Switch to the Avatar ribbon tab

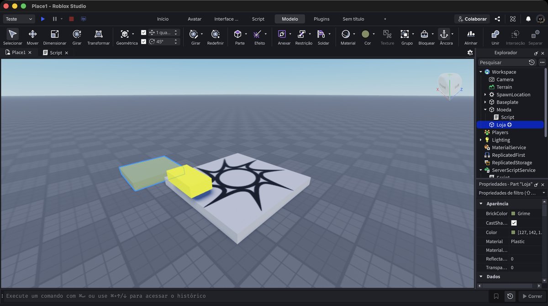coord(195,19)
